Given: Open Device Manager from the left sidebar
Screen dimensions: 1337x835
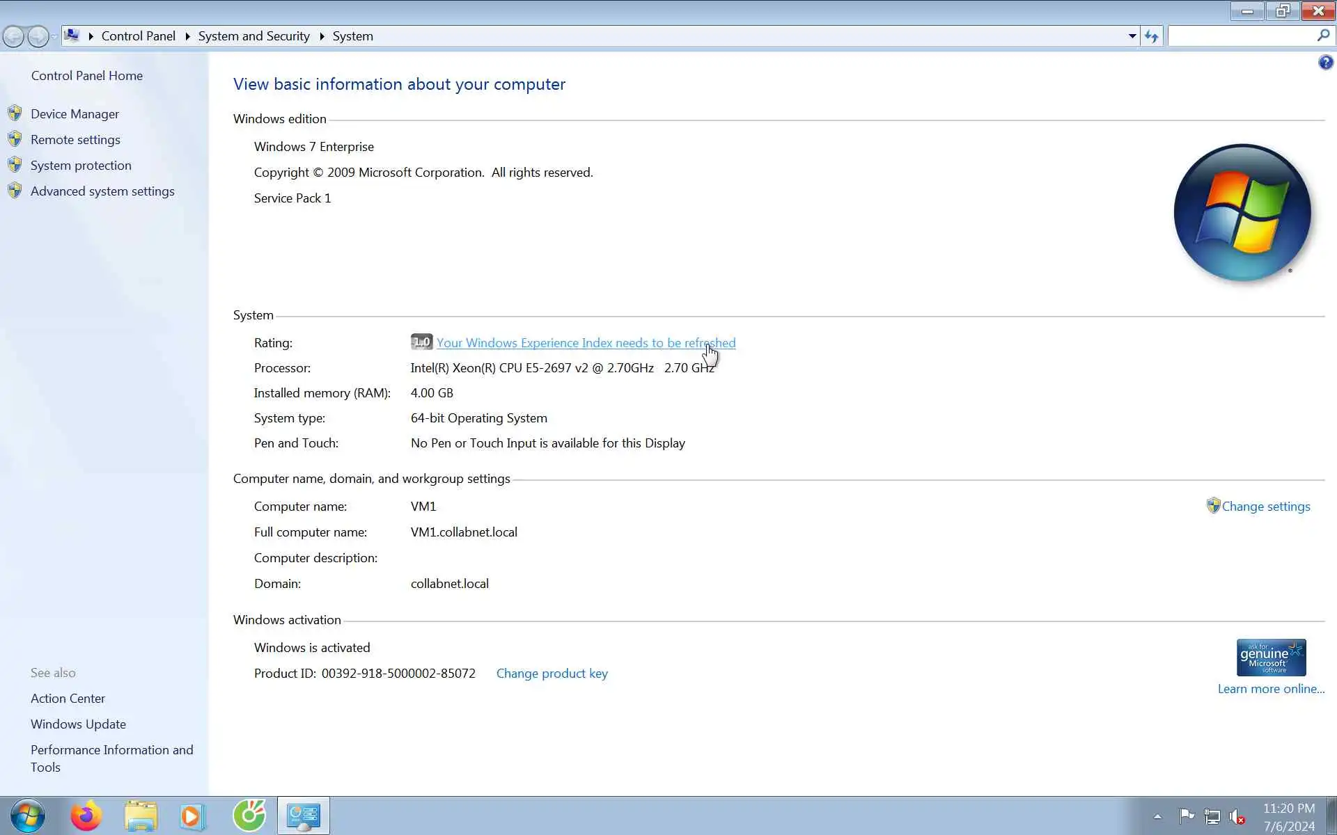Looking at the screenshot, I should [x=75, y=113].
